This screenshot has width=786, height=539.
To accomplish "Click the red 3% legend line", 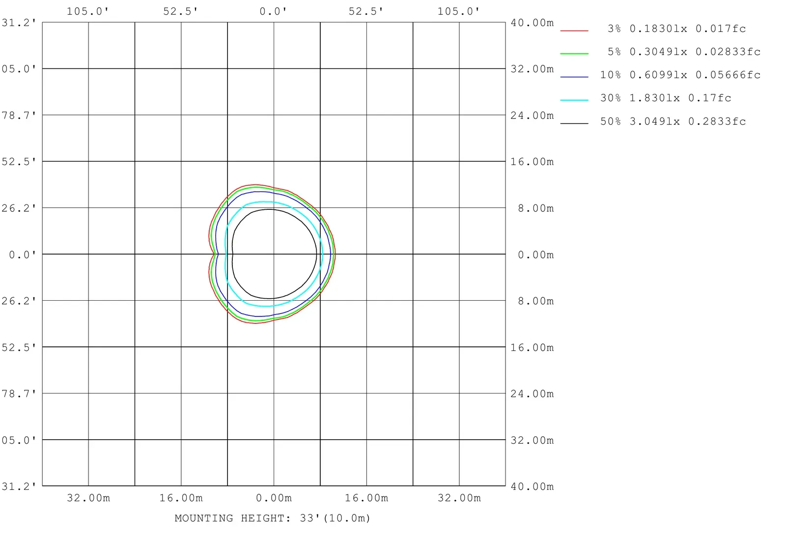I will [x=574, y=30].
